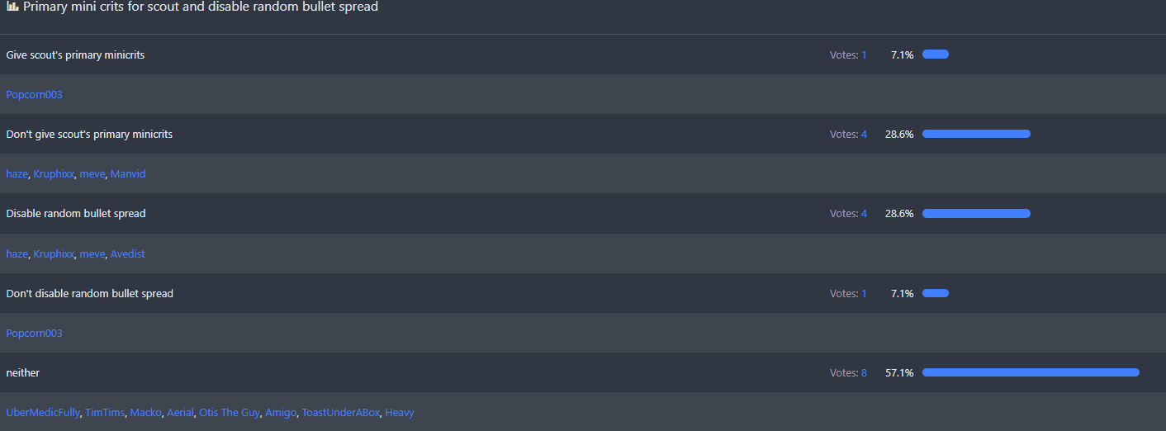Click voter name Macko
This screenshot has height=431, width=1166.
(145, 413)
